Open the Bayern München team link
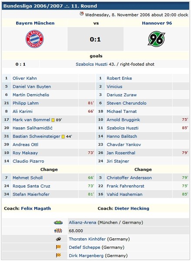The height and width of the screenshot is (261, 191). tap(35, 23)
